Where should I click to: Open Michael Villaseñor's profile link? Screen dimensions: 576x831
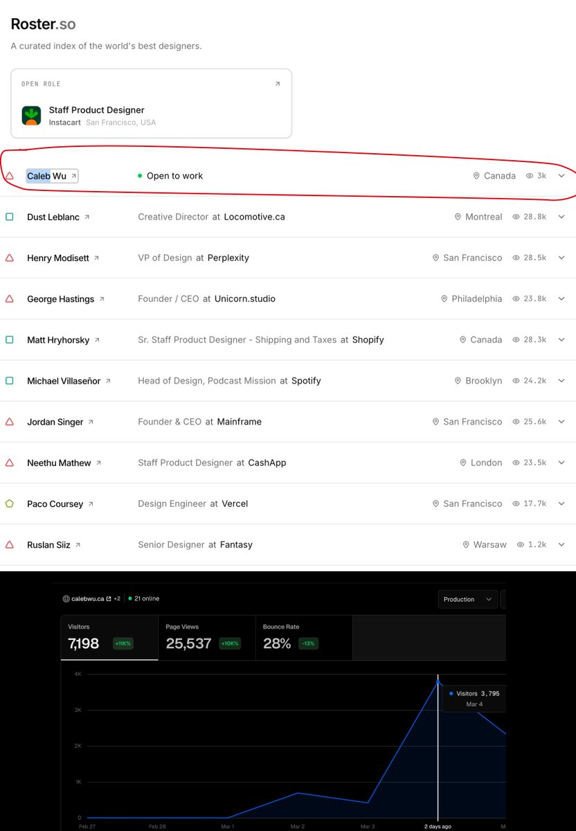pos(69,381)
